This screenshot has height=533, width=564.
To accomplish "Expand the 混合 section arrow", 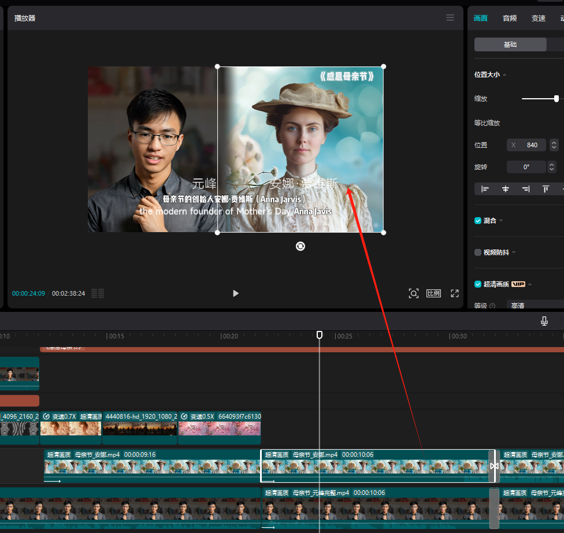I will point(501,221).
